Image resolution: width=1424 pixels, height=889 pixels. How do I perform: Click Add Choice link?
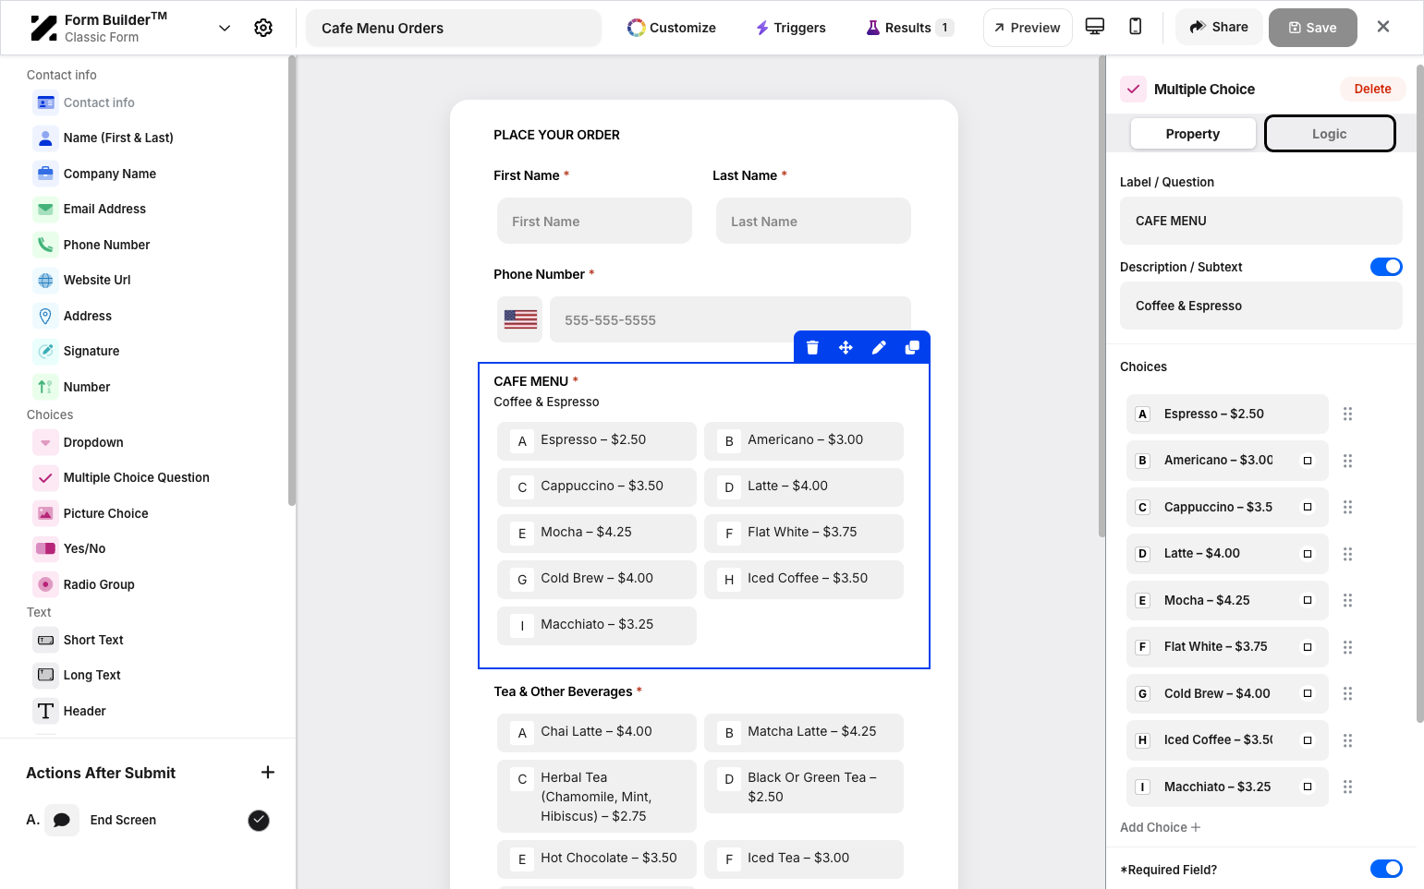(x=1161, y=827)
